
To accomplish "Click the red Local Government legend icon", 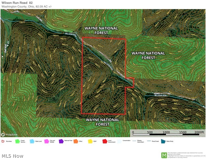I will pyautogui.click(x=105, y=141).
